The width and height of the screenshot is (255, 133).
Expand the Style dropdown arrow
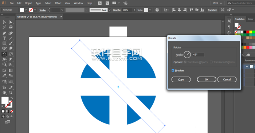click(150, 10)
